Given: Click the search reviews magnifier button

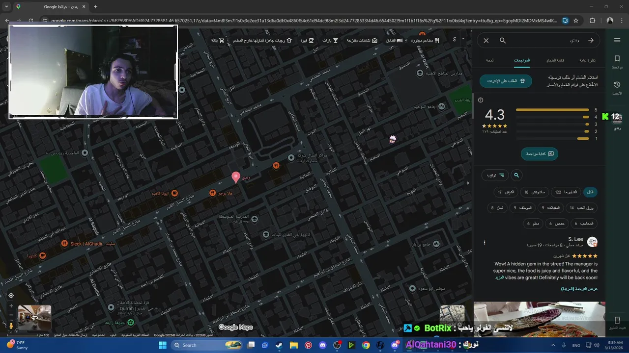Looking at the screenshot, I should [516, 175].
